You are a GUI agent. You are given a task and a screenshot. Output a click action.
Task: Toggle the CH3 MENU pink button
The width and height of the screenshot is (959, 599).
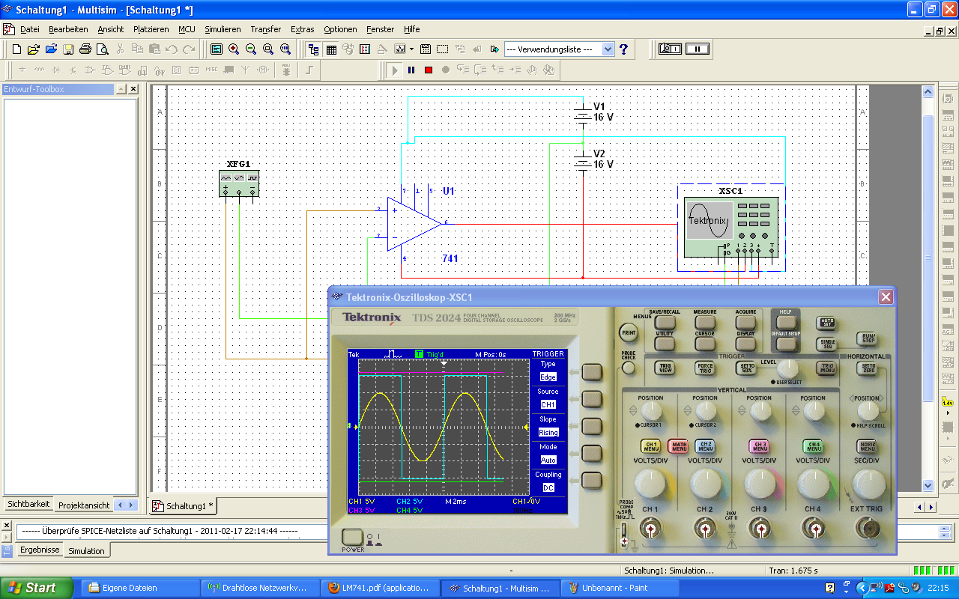(760, 446)
